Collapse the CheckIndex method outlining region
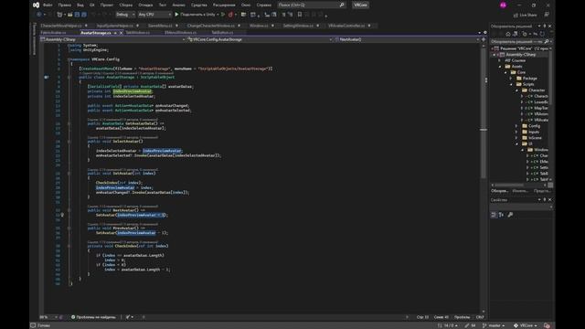The height and width of the screenshot is (329, 585). (69, 246)
